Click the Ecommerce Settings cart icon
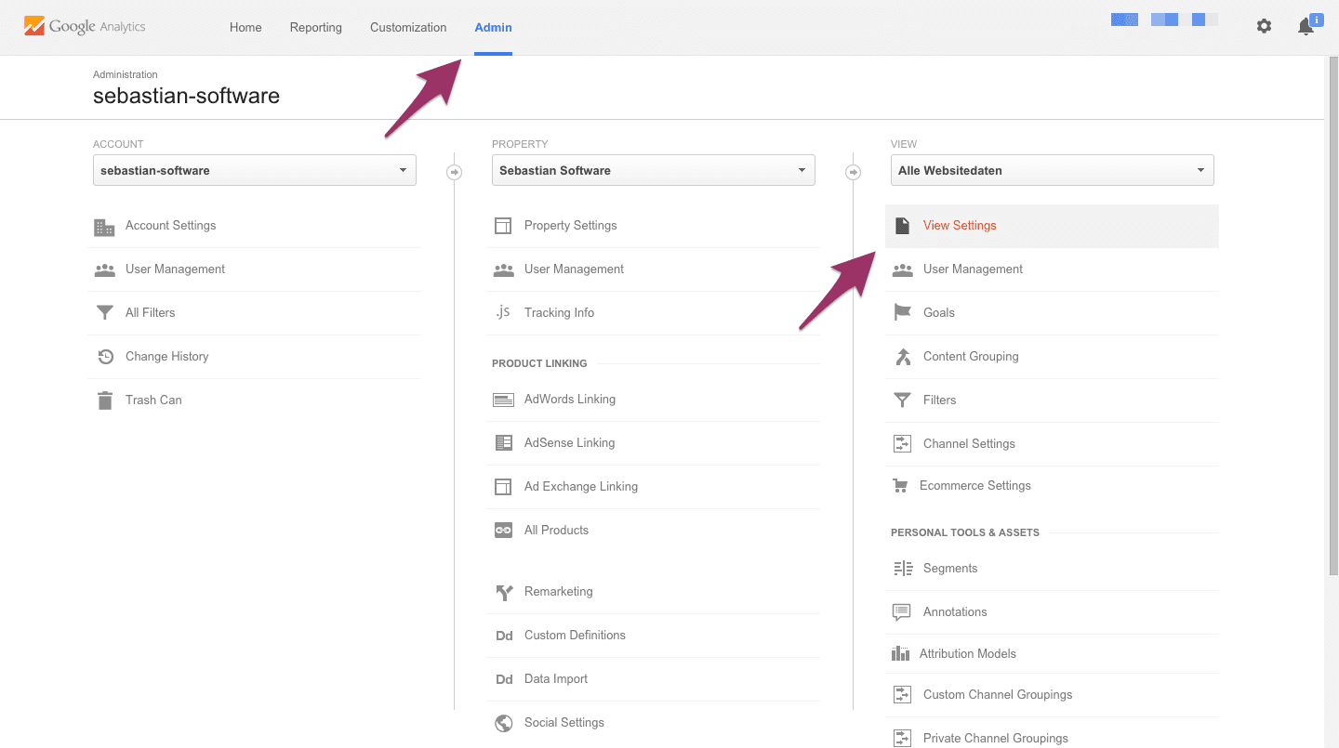 [899, 486]
